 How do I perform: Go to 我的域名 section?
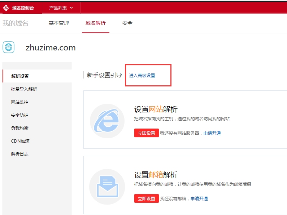point(16,23)
